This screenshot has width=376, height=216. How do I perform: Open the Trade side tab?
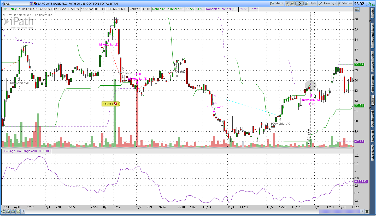(373, 13)
